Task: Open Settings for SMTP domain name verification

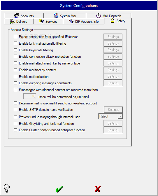Action: point(113,110)
